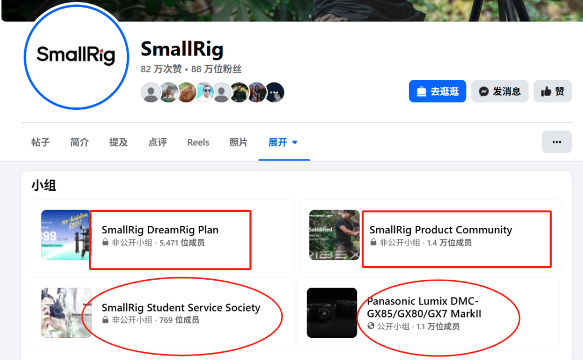The height and width of the screenshot is (360, 583).
Task: Open SmallRig Student Service Society group
Action: 181,308
